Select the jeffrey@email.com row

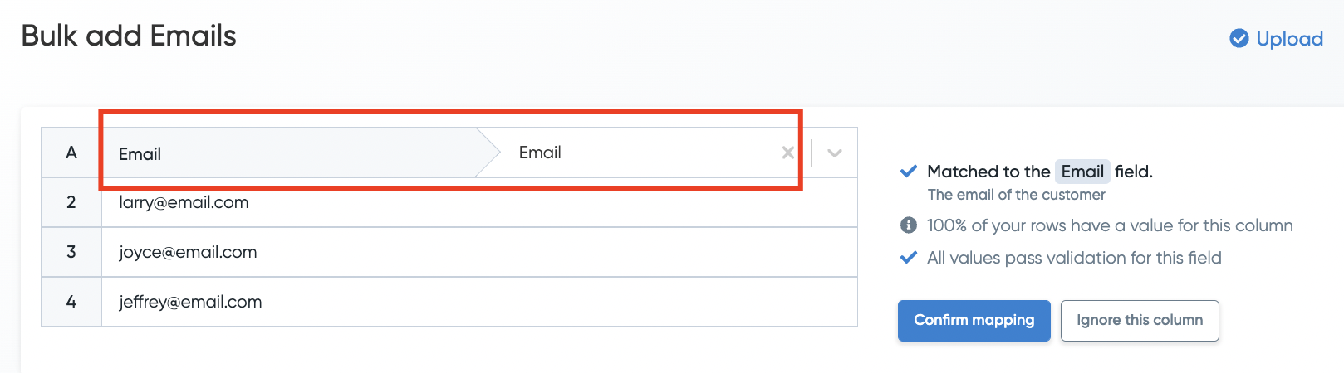tap(479, 302)
